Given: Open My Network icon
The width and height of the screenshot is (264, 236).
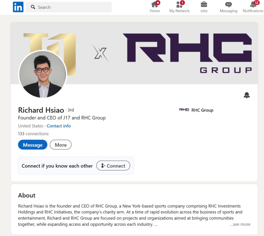Looking at the screenshot, I should [180, 4].
